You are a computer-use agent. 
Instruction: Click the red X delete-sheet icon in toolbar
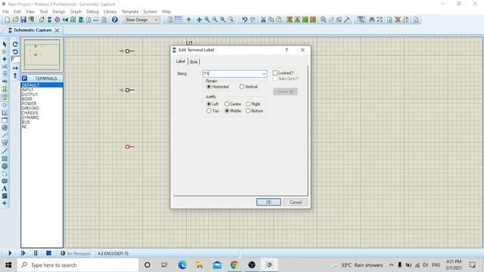point(398,20)
